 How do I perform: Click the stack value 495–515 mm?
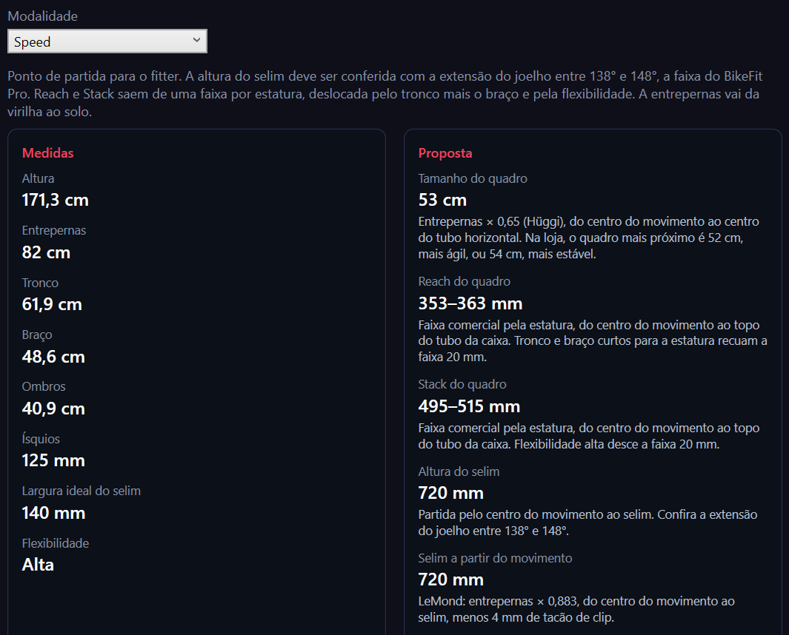click(x=469, y=406)
